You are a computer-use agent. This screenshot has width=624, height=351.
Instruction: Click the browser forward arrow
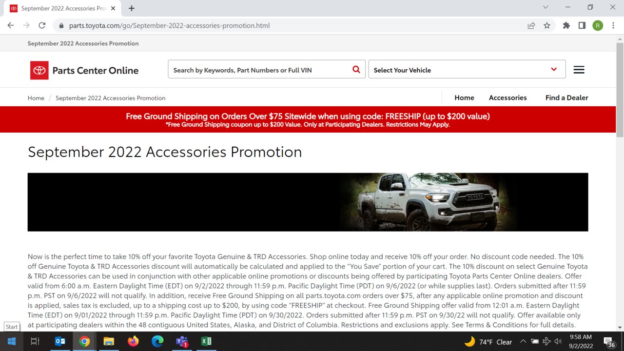pos(26,25)
